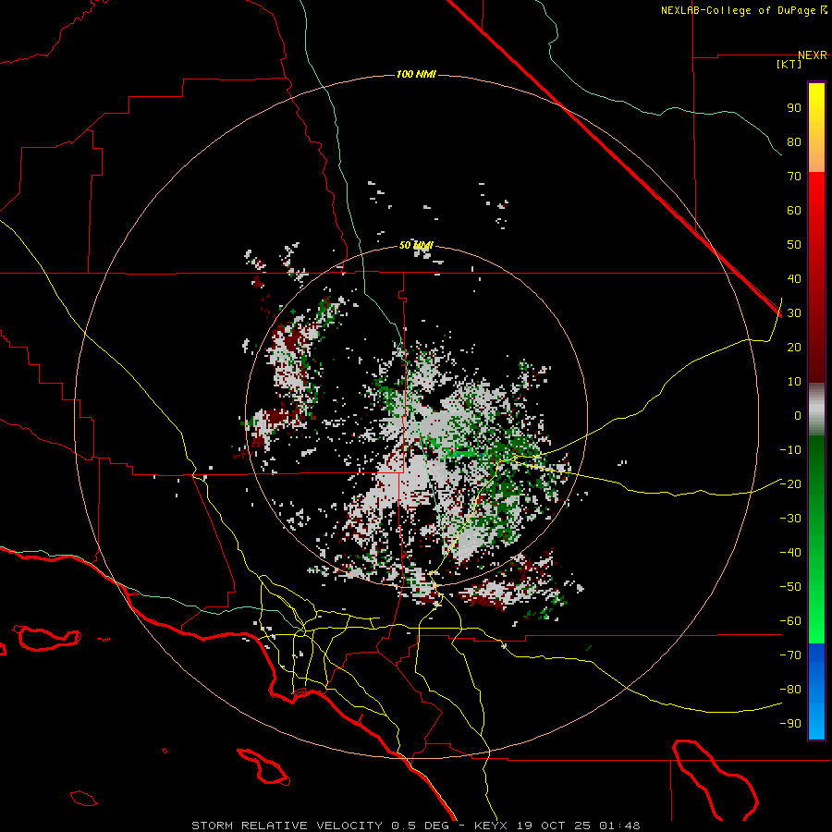This screenshot has height=832, width=832.
Task: Click the -70 value on velocity scale
Action: (790, 655)
